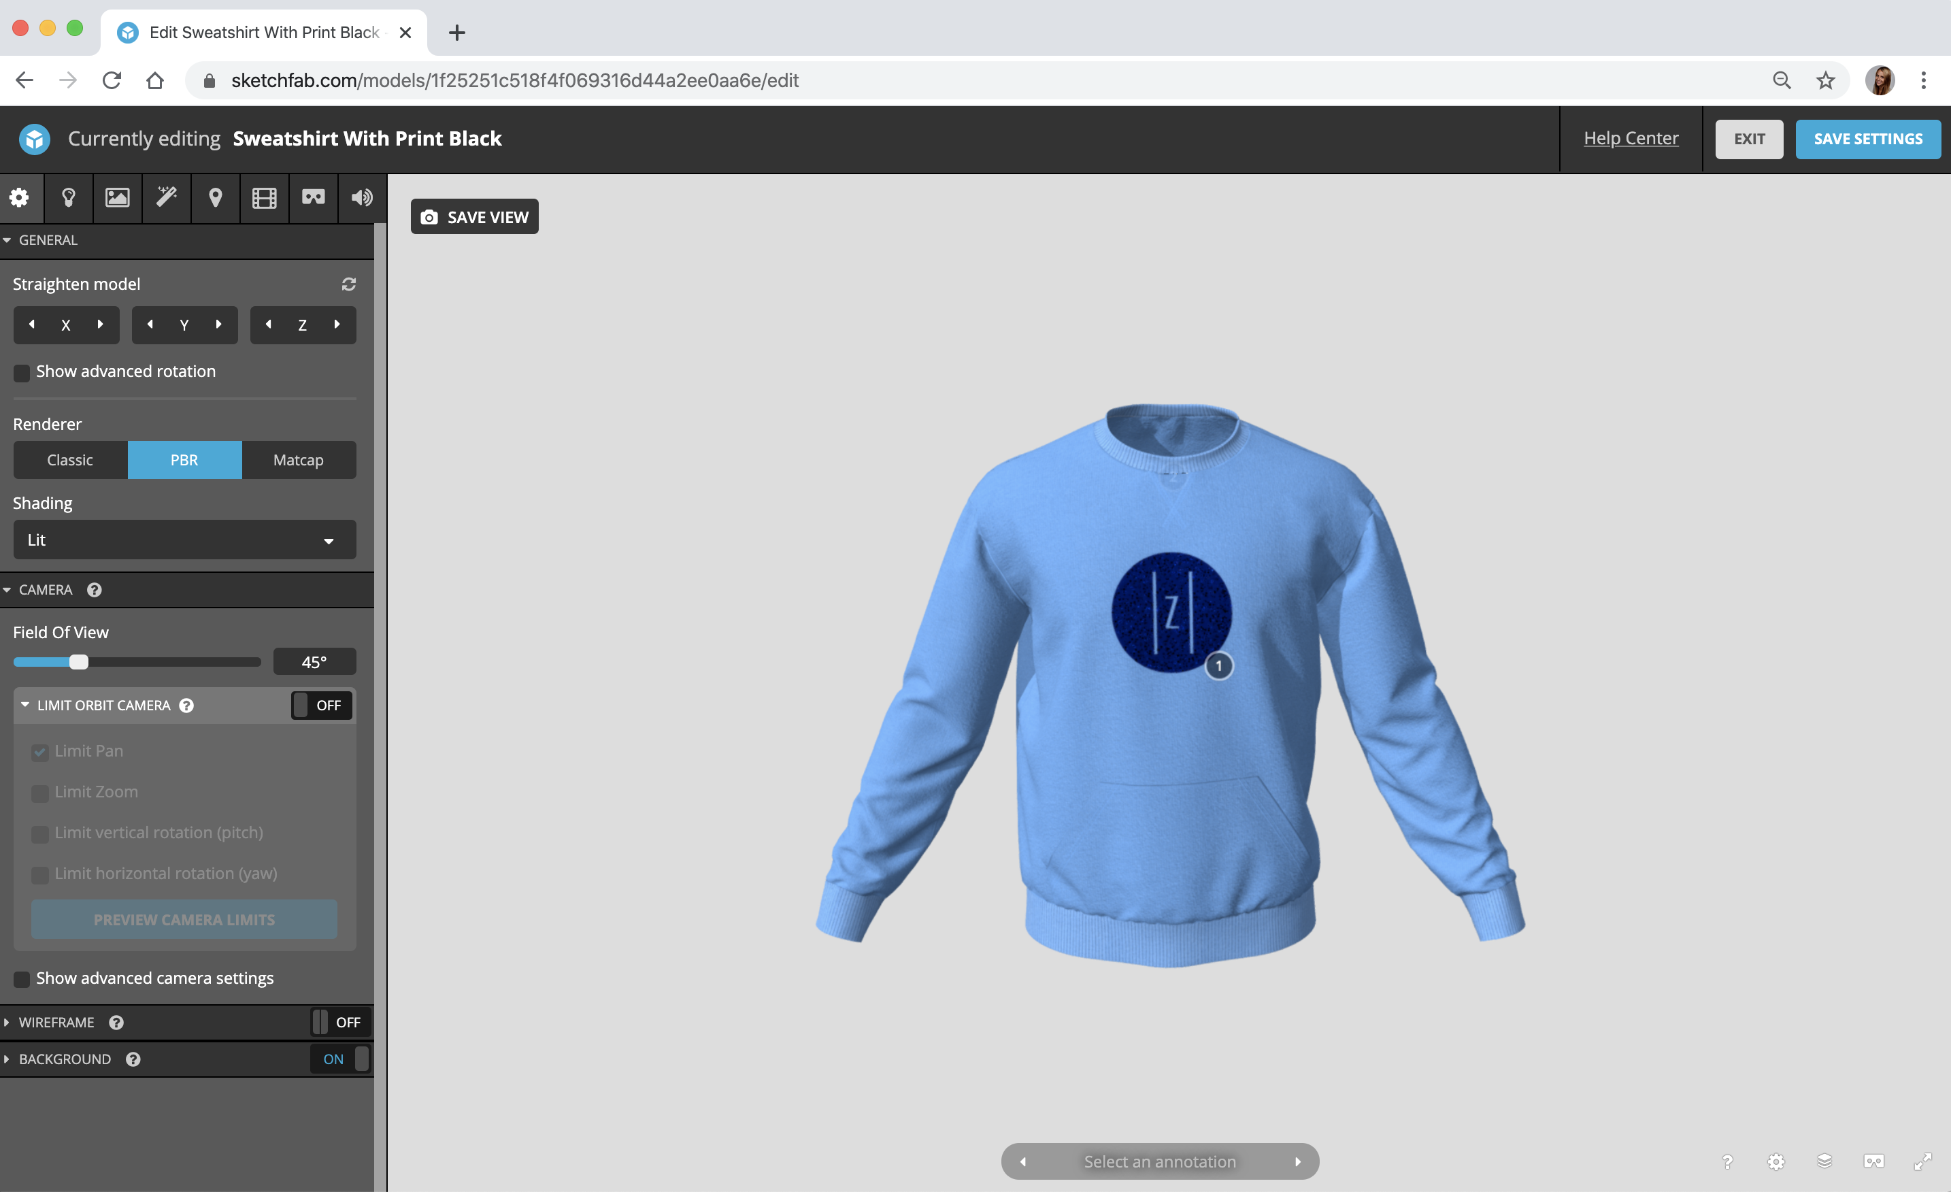Enable Show advanced rotation checkbox

point(22,372)
